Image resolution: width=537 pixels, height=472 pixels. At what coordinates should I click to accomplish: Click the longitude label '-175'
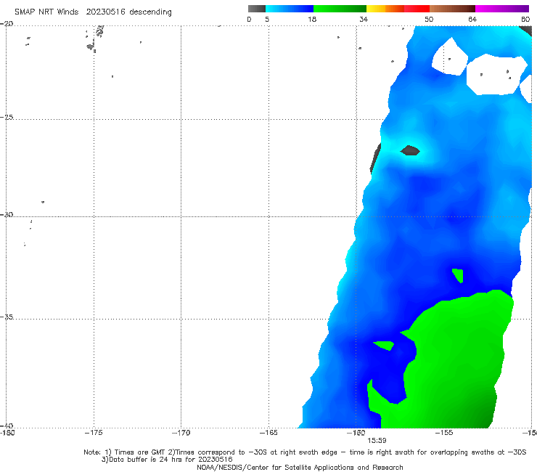[x=94, y=433]
